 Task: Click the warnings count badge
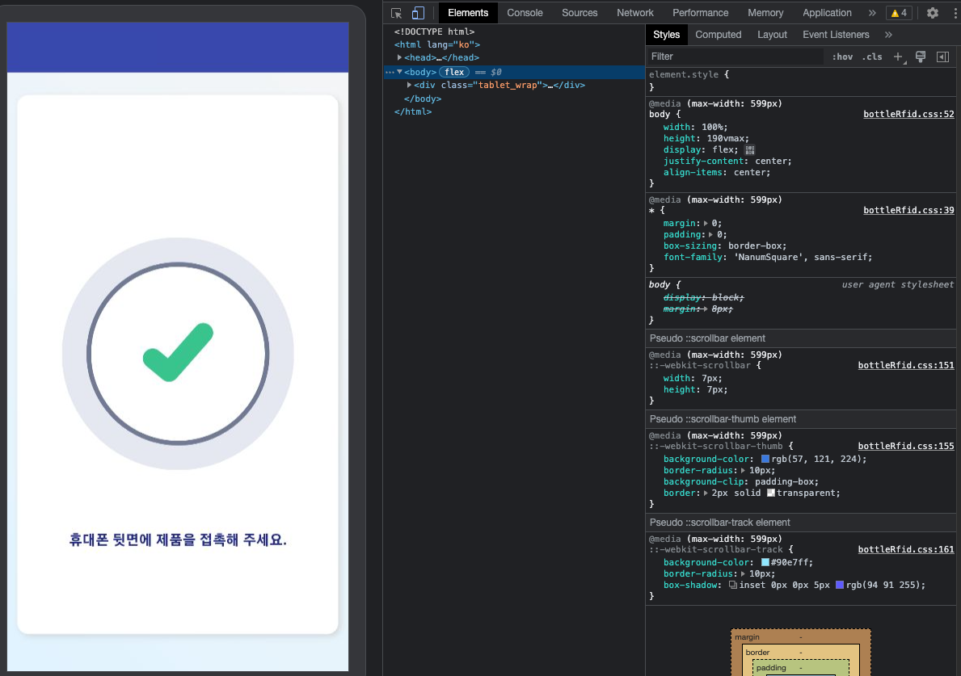pyautogui.click(x=899, y=13)
